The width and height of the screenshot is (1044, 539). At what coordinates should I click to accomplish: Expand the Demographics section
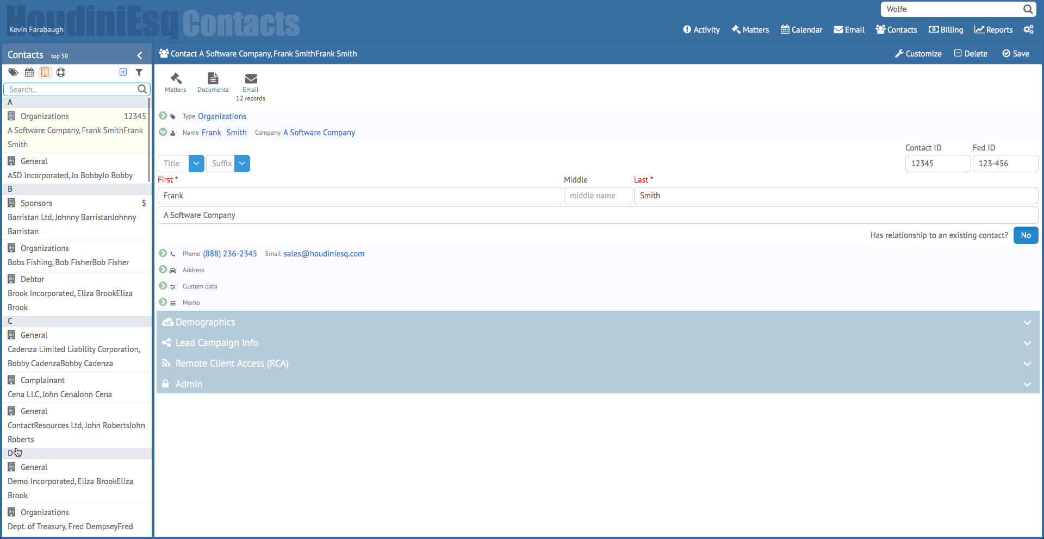point(598,322)
